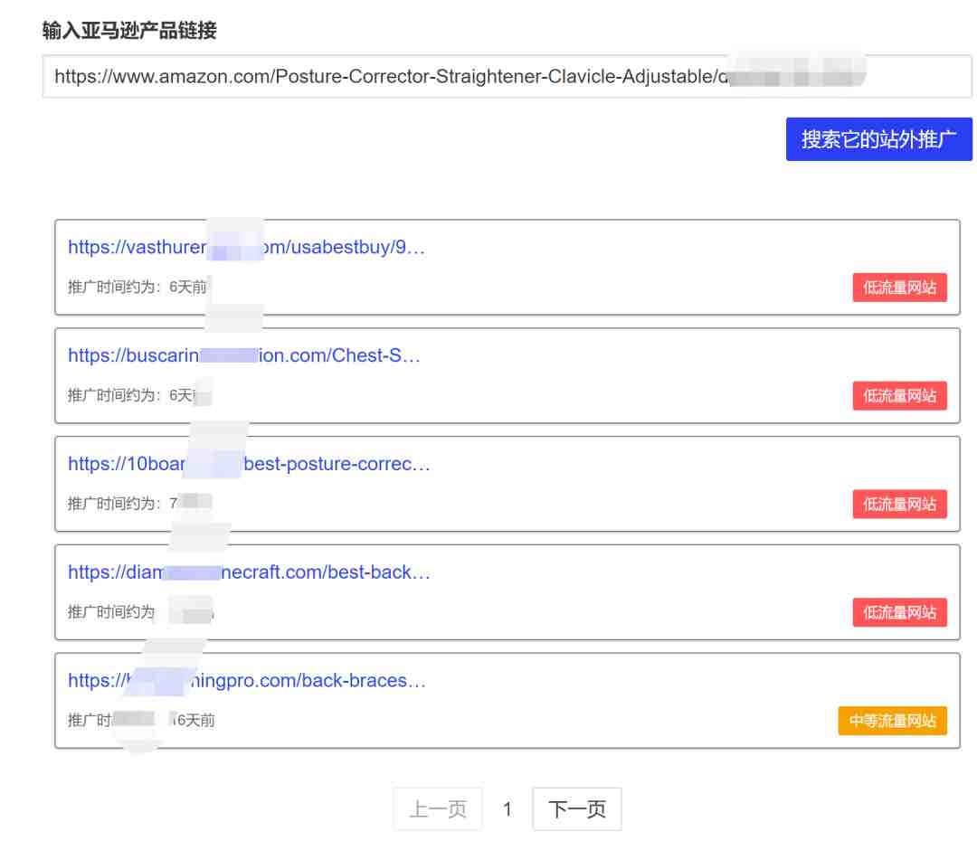Go to previous page with 上一页

pos(438,809)
